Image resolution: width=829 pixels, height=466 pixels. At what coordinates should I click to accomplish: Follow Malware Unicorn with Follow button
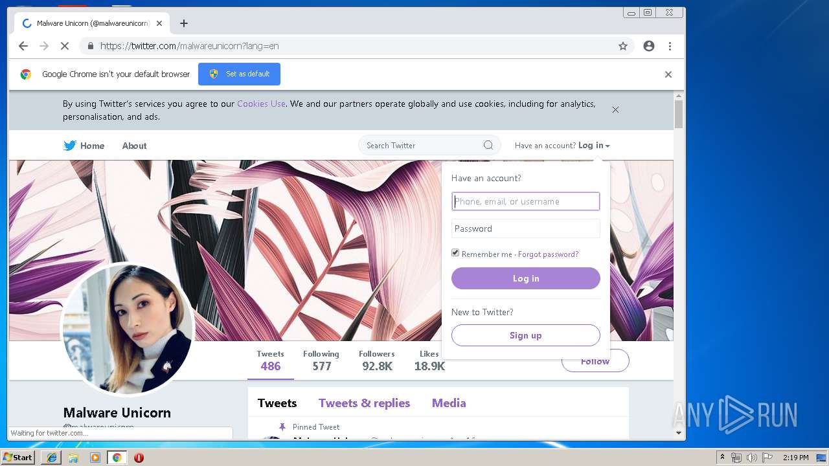coord(595,361)
